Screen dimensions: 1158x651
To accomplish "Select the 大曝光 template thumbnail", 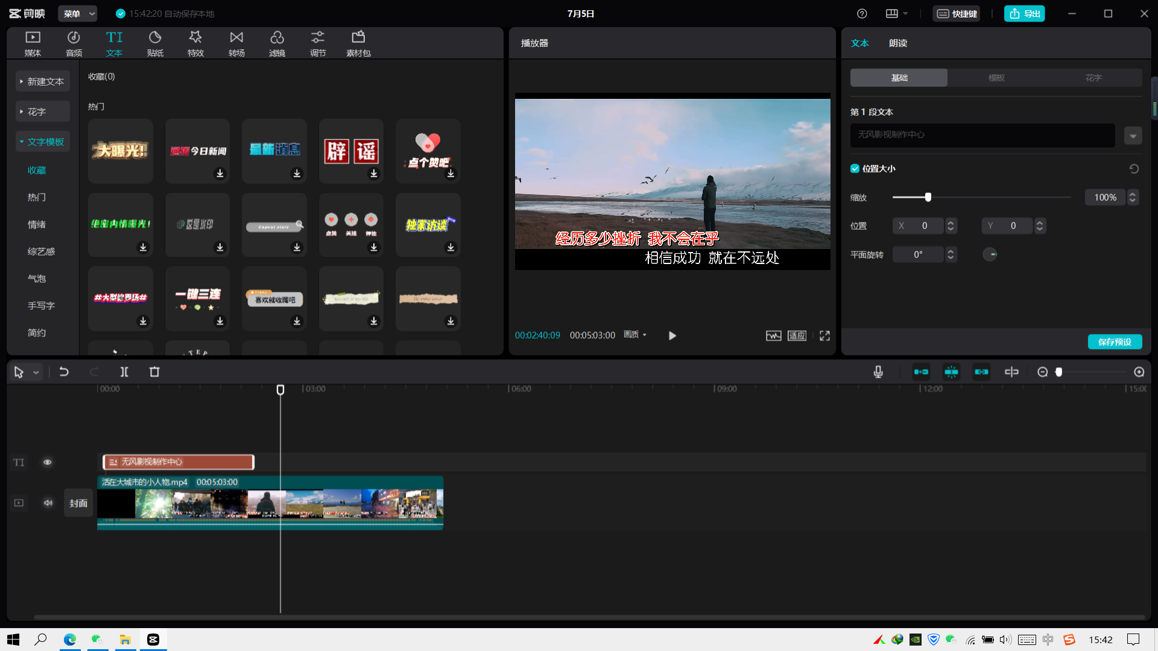I will [120, 151].
